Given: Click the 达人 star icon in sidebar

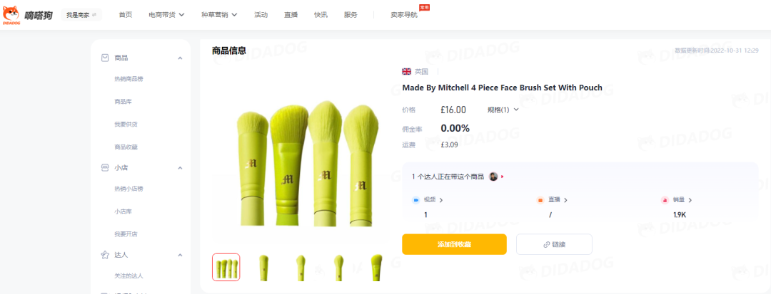Looking at the screenshot, I should (x=105, y=255).
